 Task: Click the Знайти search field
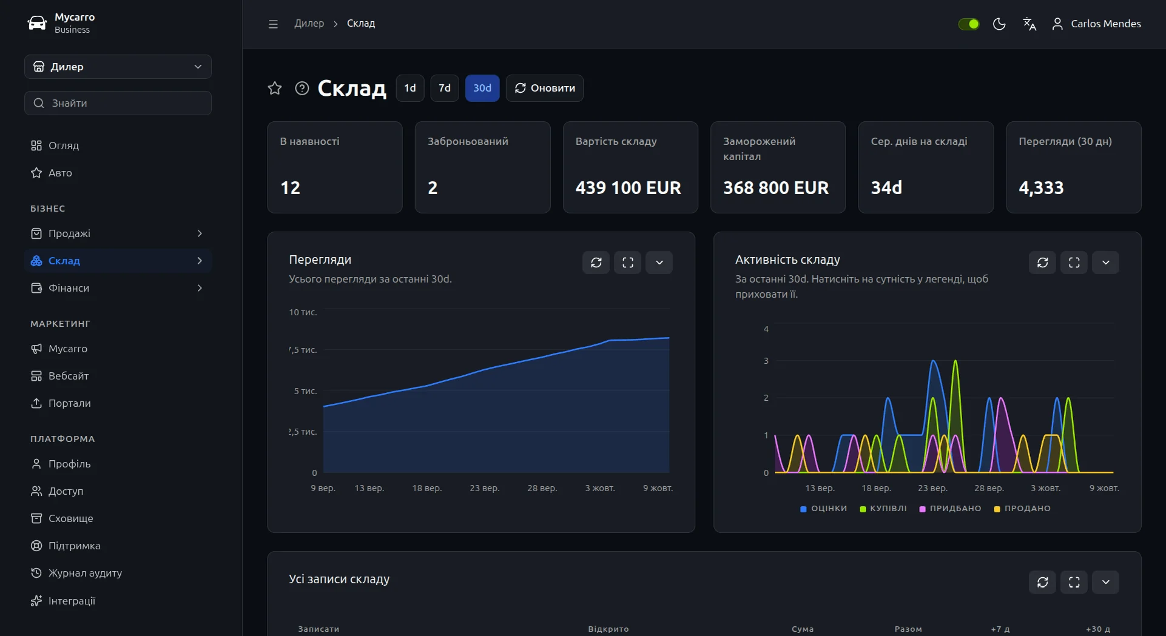click(x=118, y=103)
